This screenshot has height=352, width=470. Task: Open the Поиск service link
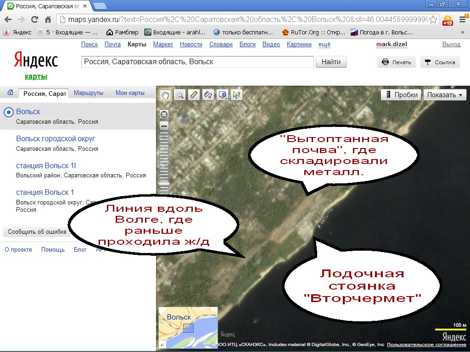pos(90,44)
